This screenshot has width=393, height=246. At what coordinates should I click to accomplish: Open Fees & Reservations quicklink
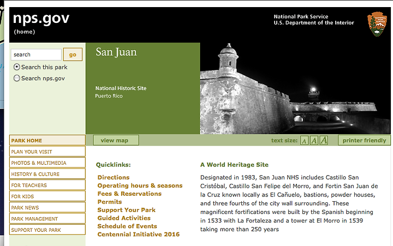pos(129,194)
